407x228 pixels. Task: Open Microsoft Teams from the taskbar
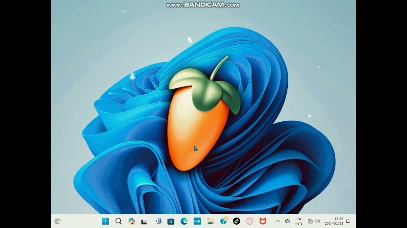(158, 221)
